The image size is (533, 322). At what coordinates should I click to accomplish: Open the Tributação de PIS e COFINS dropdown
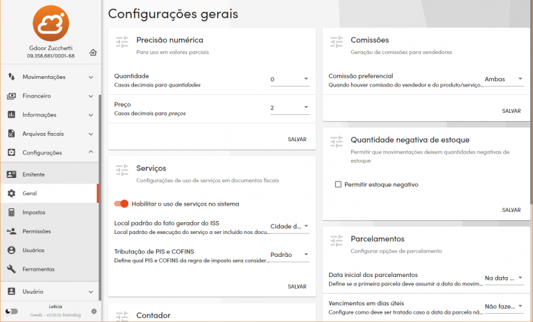click(289, 254)
